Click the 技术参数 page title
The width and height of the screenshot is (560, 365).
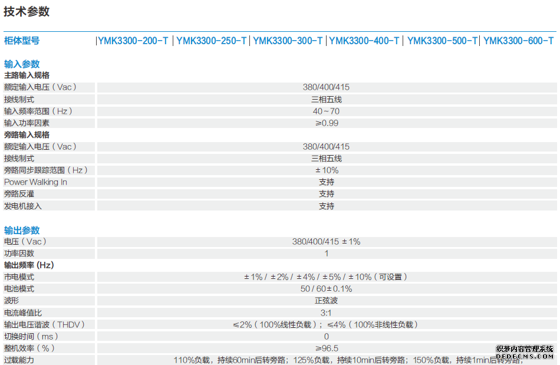(27, 11)
